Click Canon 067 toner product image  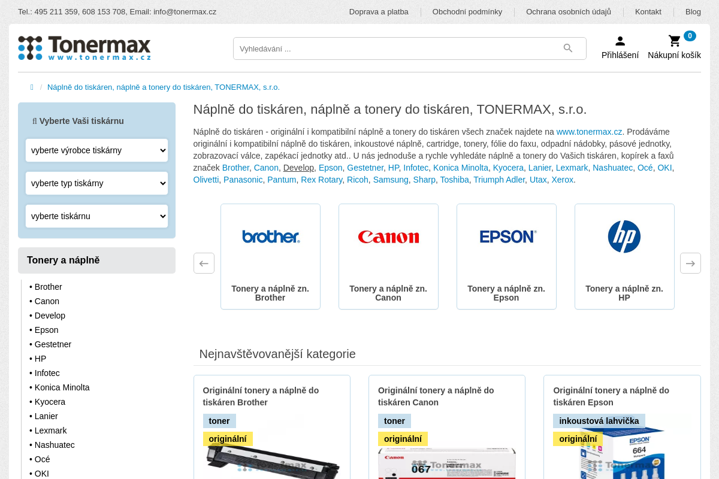click(x=447, y=463)
